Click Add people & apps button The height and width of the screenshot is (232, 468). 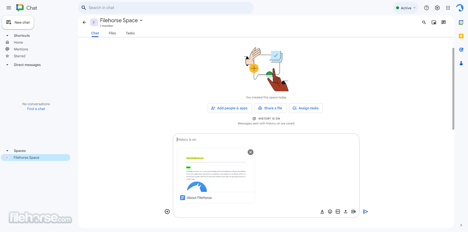(x=230, y=108)
